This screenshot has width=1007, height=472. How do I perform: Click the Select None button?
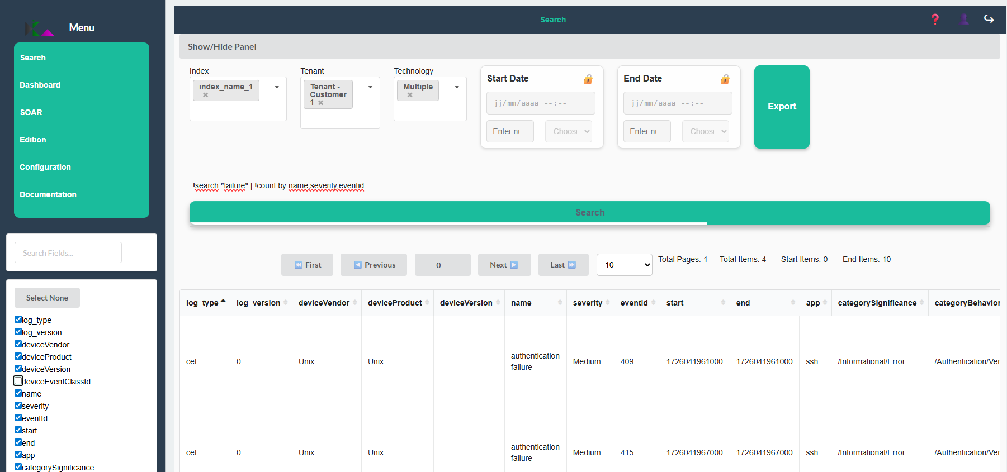point(47,298)
